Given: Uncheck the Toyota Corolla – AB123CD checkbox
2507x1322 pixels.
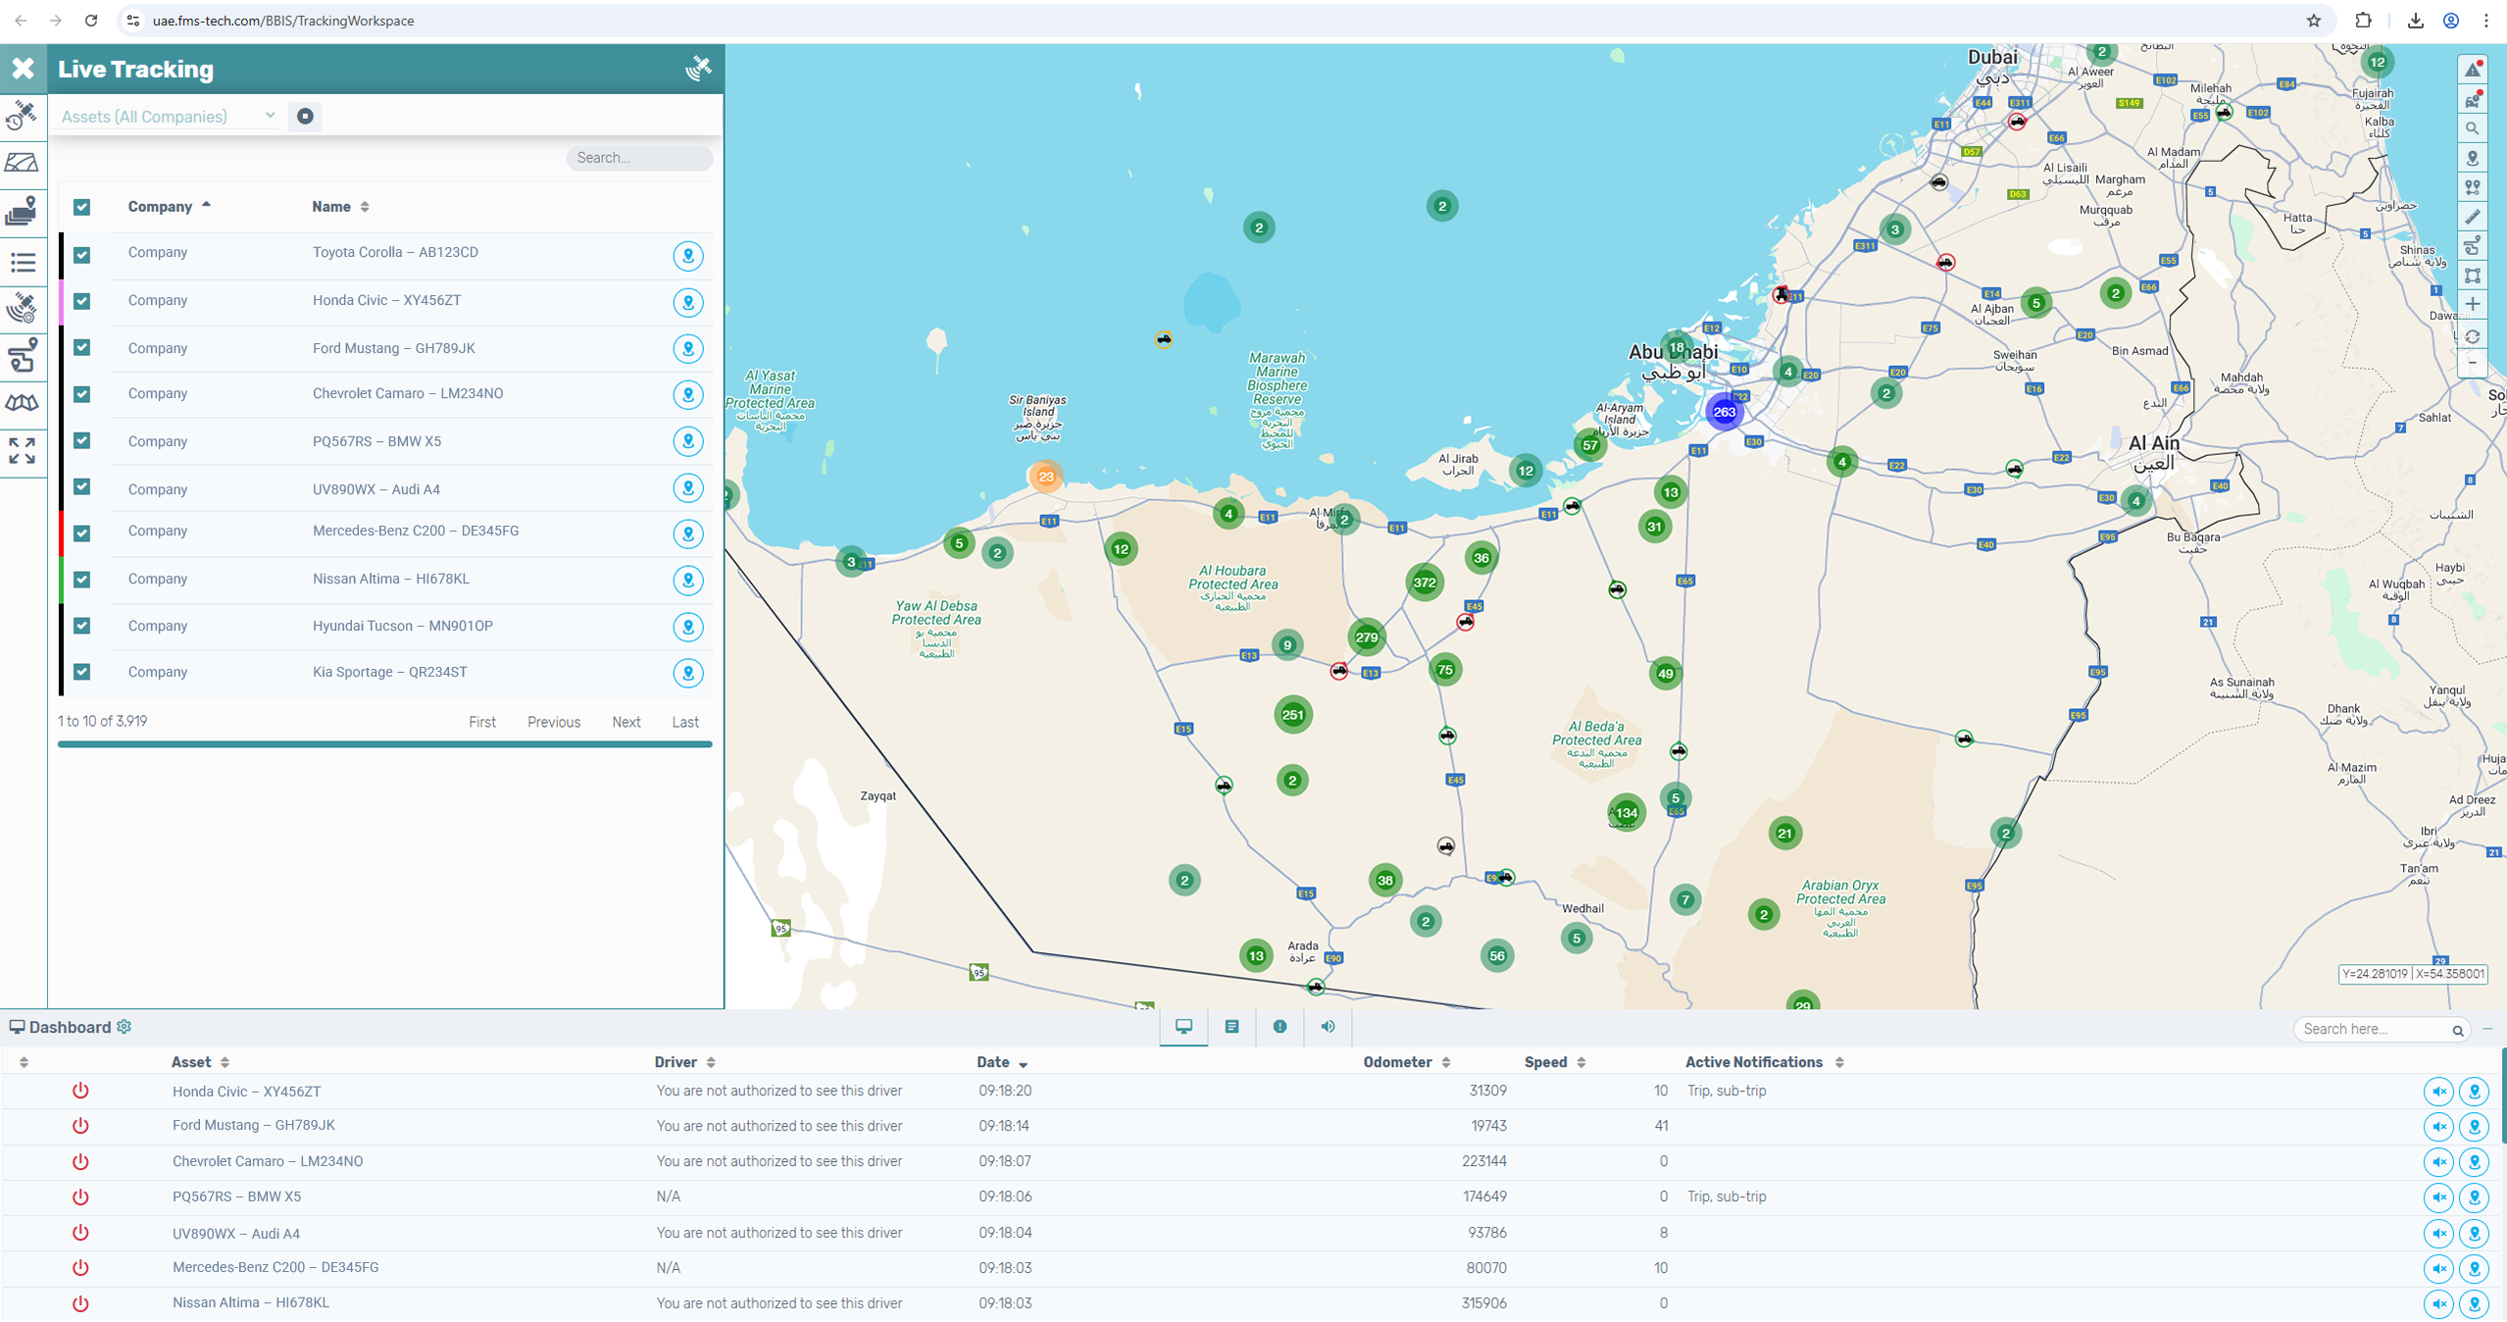Looking at the screenshot, I should pyautogui.click(x=82, y=254).
